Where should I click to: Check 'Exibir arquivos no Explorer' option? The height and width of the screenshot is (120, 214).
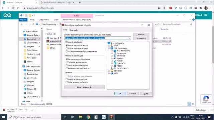click(x=67, y=82)
